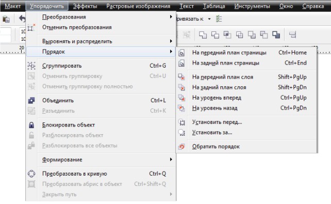Click the Front minus back icon
The height and width of the screenshot is (204, 331).
(x=252, y=35)
